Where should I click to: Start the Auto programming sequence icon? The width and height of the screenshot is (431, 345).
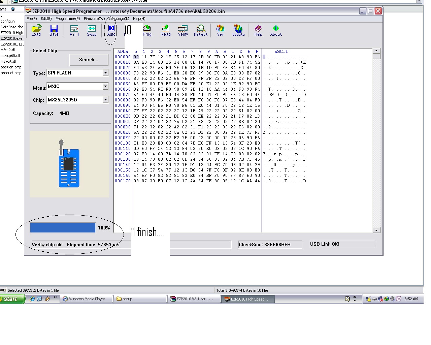(111, 30)
